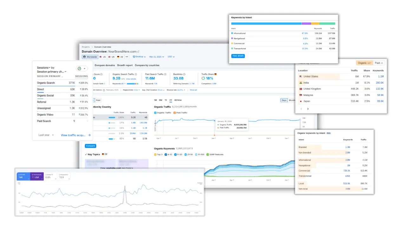406x228 pixels.
Task: Switch to Compare by countries tab
Action: coord(147,65)
